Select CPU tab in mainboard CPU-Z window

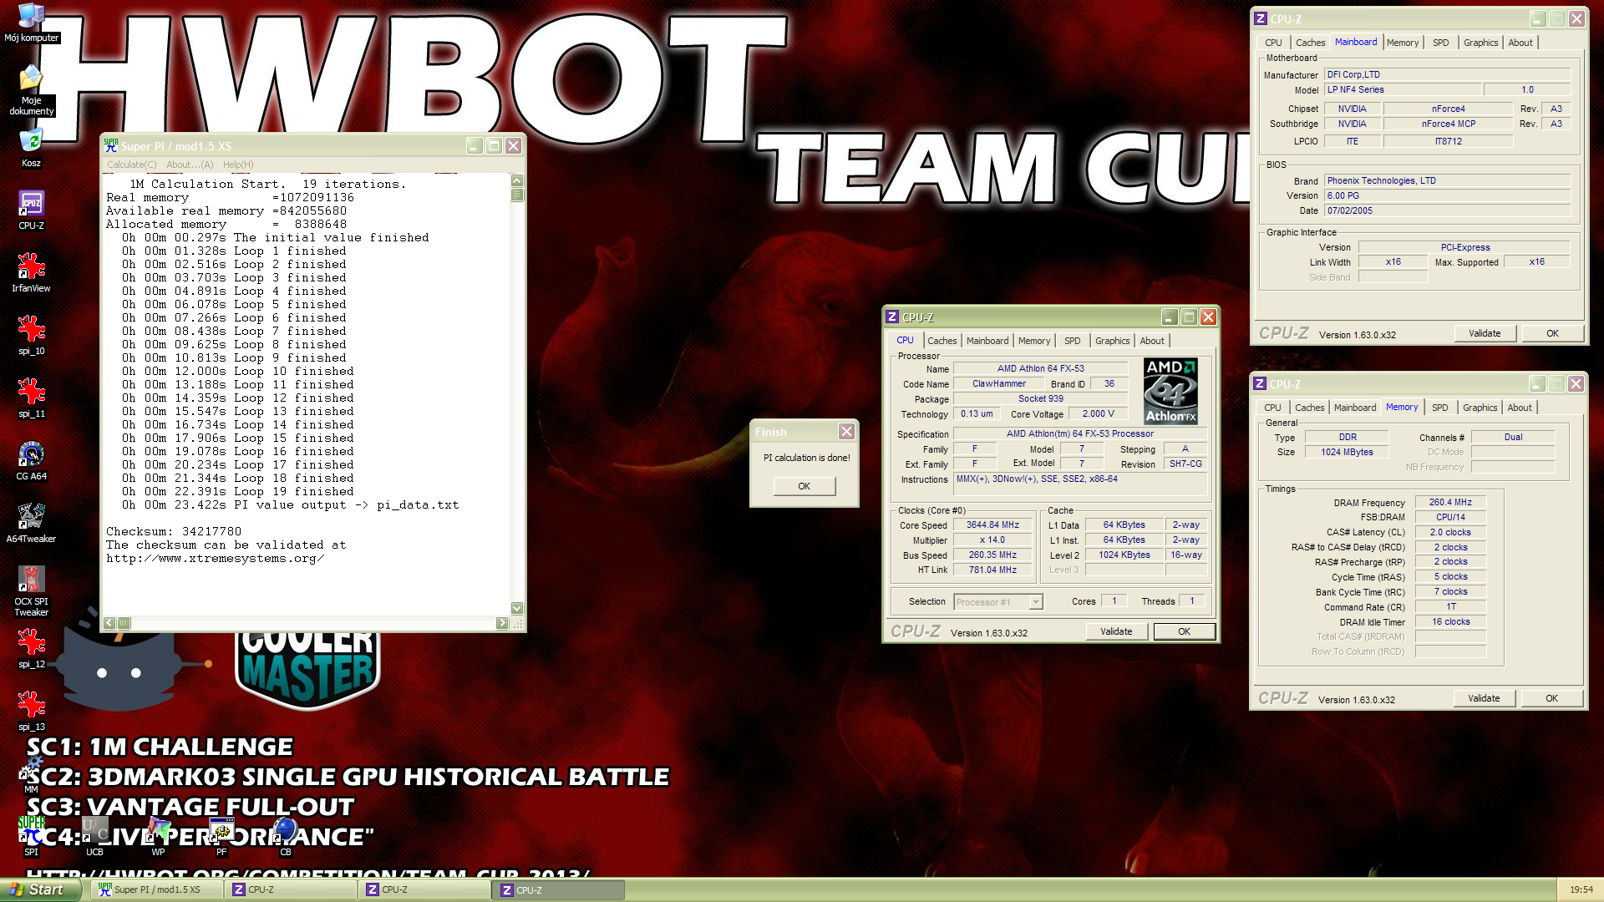tap(1273, 43)
